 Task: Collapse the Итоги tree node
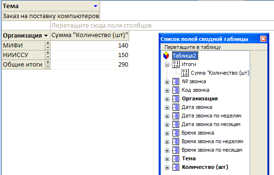pos(167,65)
